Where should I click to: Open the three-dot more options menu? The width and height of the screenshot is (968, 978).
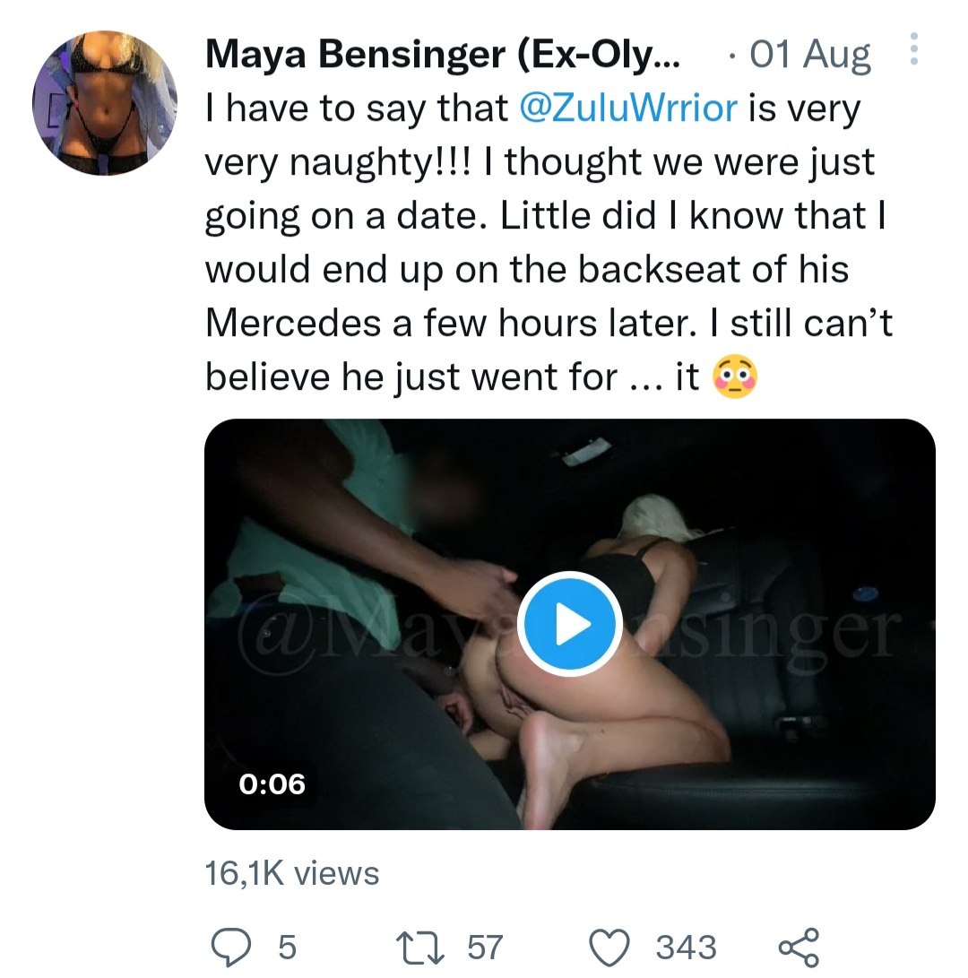click(913, 50)
